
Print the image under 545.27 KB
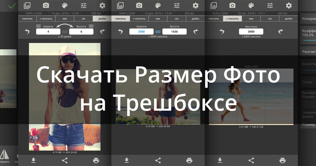pyautogui.click(x=283, y=160)
